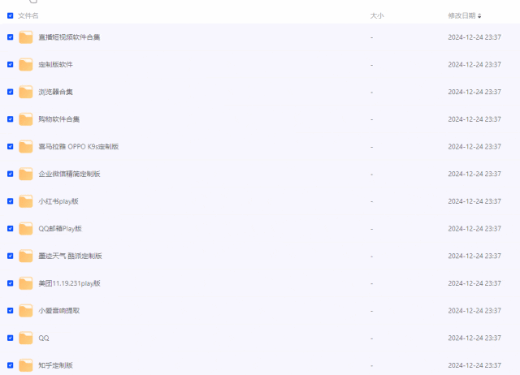
Task: Click the 大小 column header
Action: coord(377,15)
